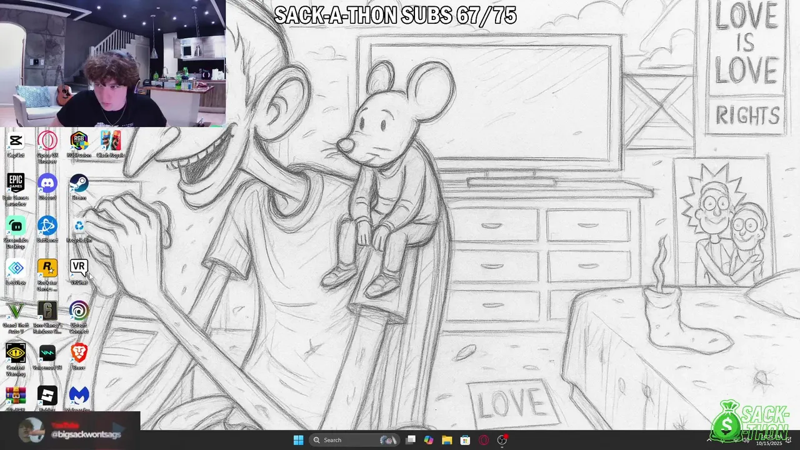Select the Malwarebytes desktop icon
This screenshot has height=450, width=800.
(x=79, y=399)
